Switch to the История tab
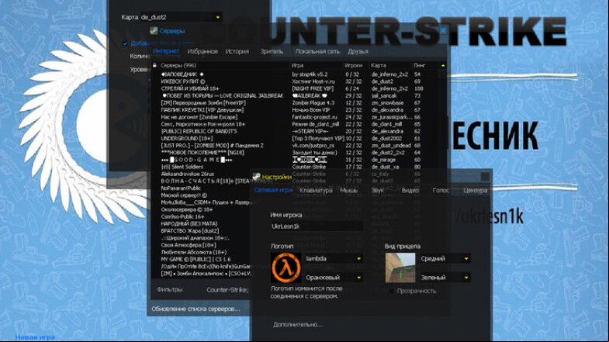Screen dimensions: 609x342 (237, 51)
